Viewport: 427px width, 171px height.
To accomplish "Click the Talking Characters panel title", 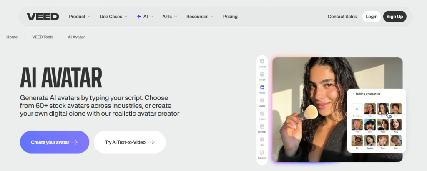I will click(x=368, y=94).
